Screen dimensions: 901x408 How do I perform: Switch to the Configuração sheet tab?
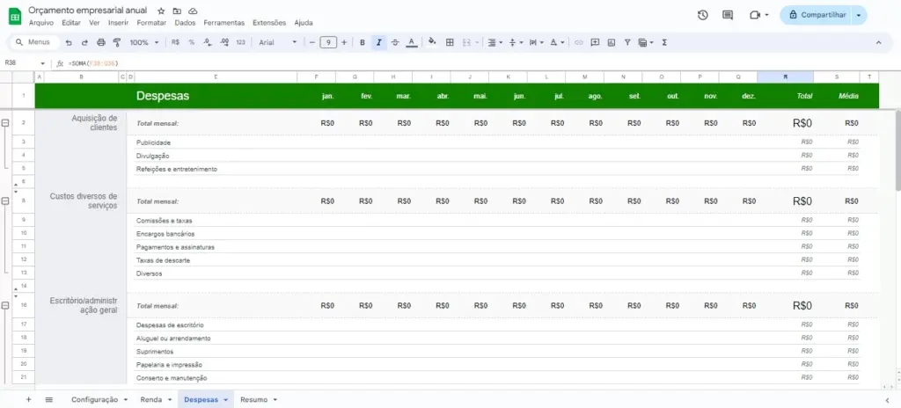(x=99, y=399)
